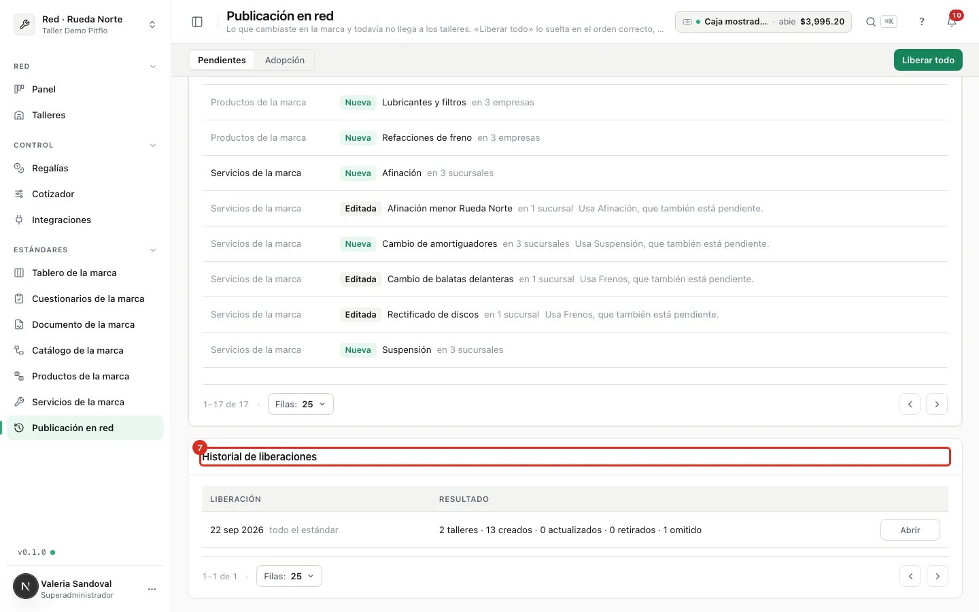Open the help question mark icon
Viewport: 979px width, 612px height.
(922, 22)
